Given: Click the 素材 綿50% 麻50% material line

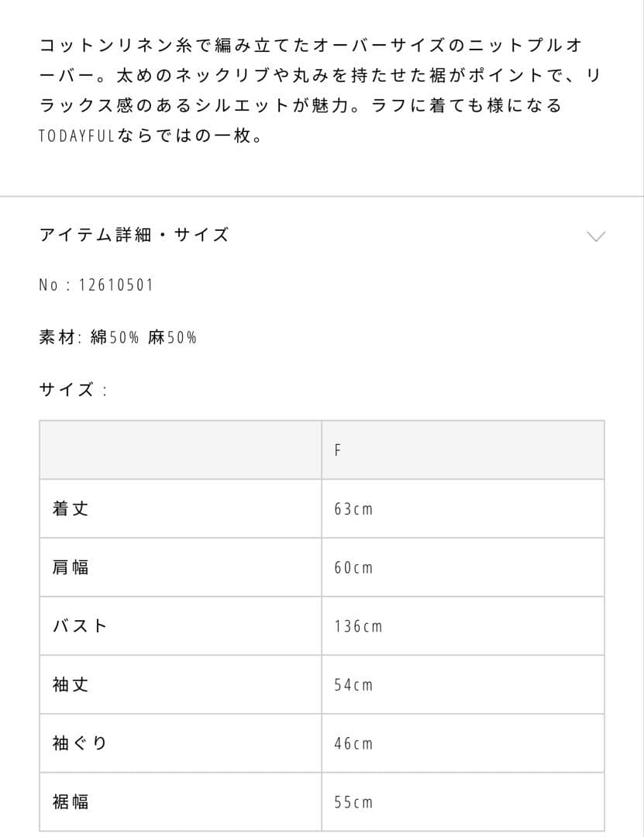Looking at the screenshot, I should pyautogui.click(x=118, y=337).
